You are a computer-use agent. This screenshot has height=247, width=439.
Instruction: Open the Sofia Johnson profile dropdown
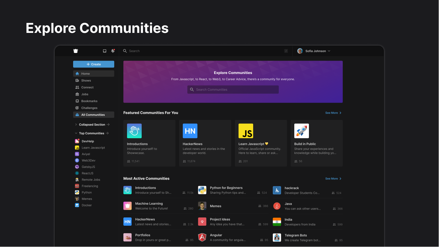coord(314,51)
